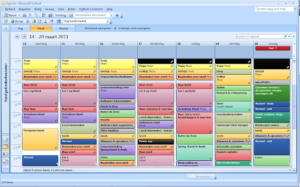Open the Nieuw dropdown arrow

pos(19,15)
